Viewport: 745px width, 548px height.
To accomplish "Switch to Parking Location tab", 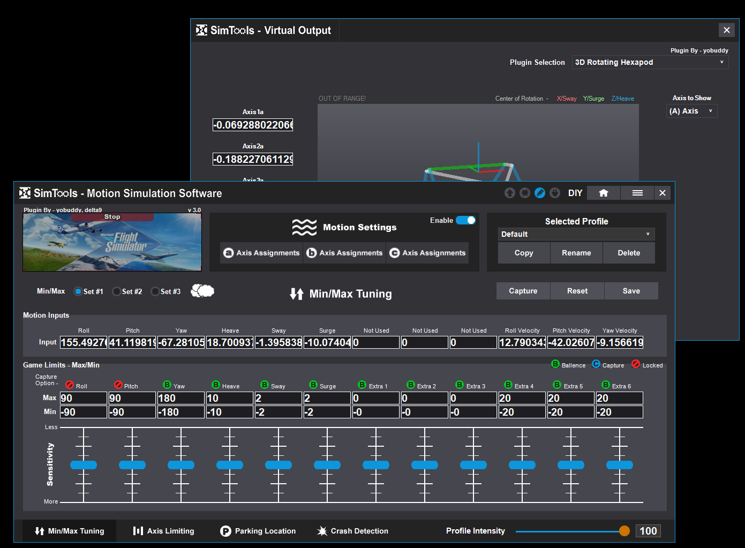I will pos(258,531).
